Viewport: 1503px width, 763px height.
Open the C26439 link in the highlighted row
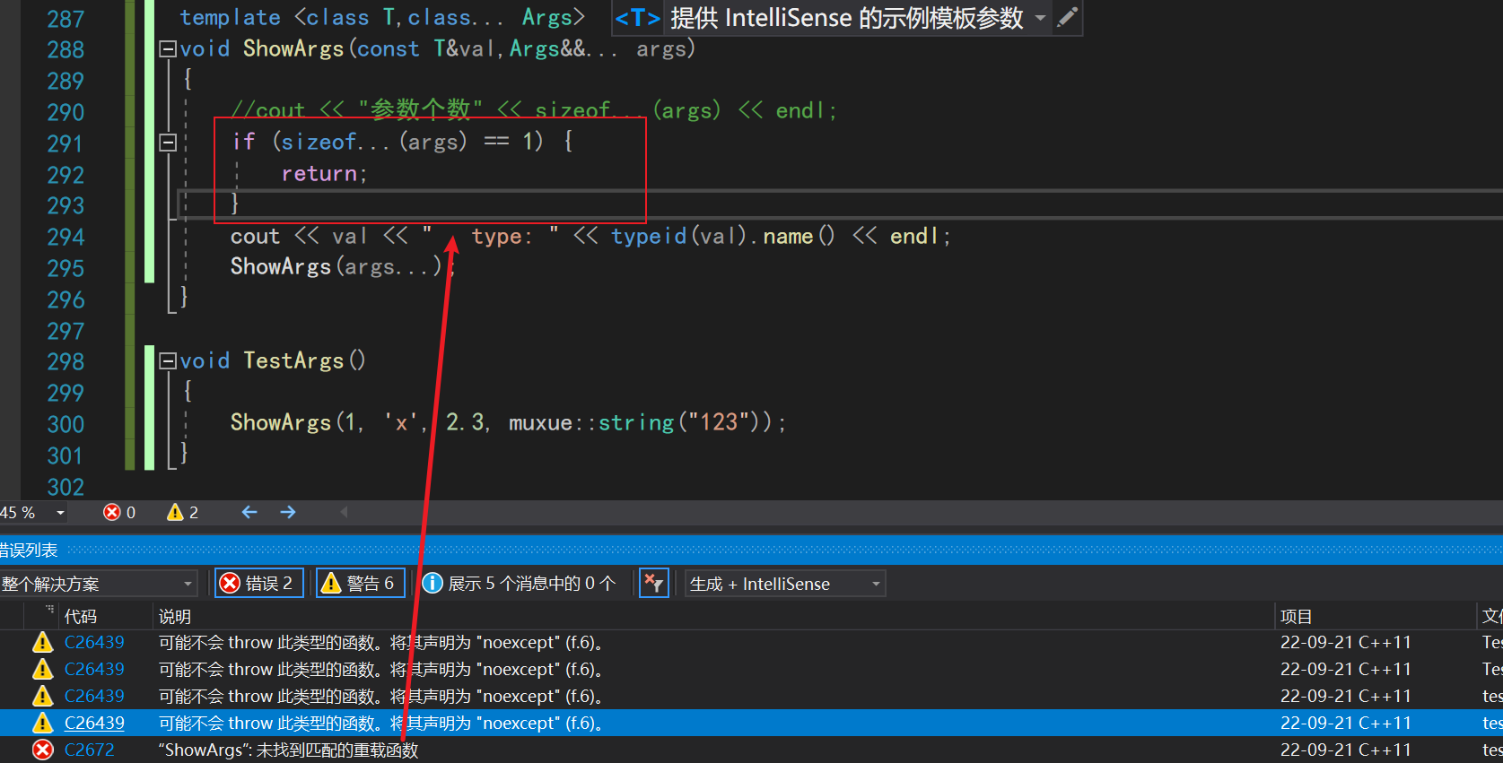pyautogui.click(x=94, y=724)
